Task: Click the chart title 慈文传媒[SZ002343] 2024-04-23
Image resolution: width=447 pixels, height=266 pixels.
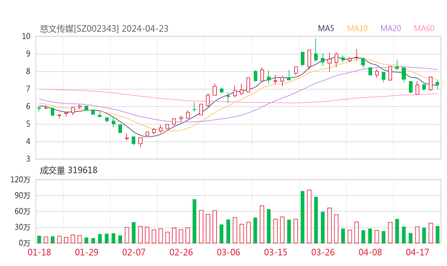Action: [104, 29]
